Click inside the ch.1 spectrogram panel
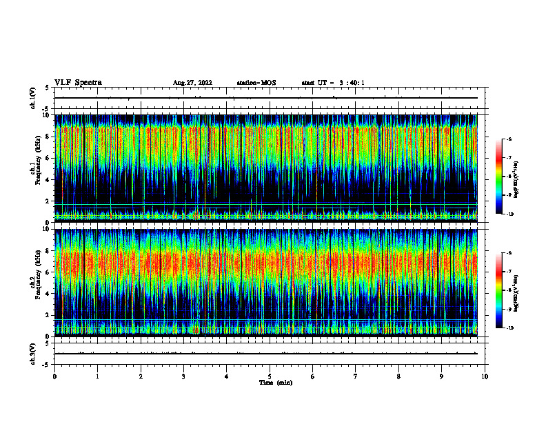 coord(266,168)
